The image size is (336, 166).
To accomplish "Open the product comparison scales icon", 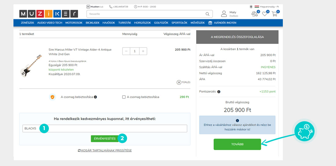I will (254, 14).
